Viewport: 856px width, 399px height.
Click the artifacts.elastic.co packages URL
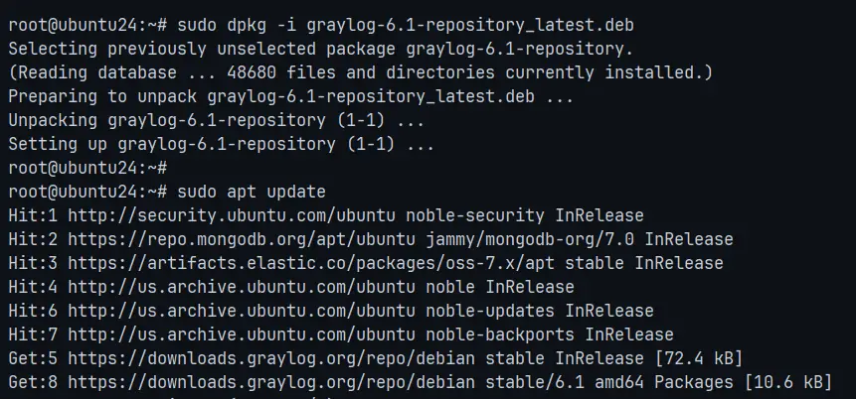pos(311,263)
